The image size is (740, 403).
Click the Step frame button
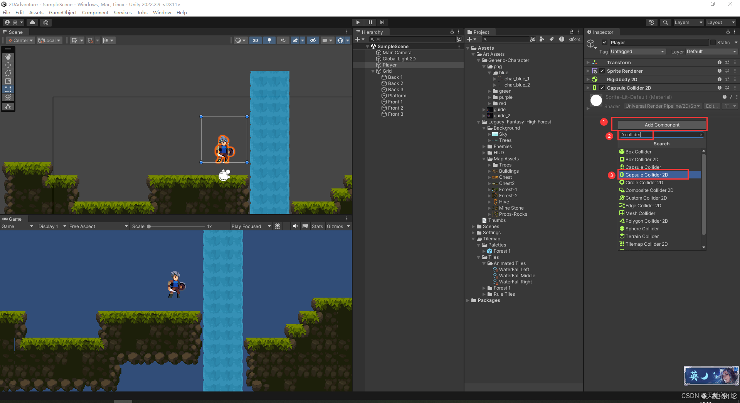(x=382, y=22)
